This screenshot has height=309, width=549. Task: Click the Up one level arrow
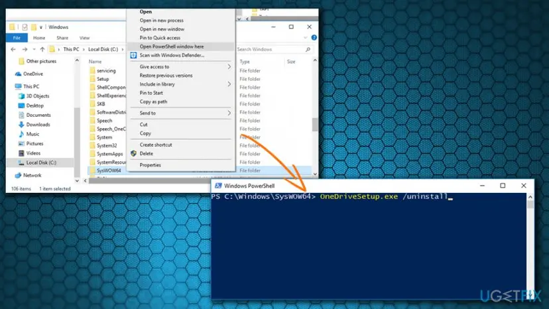click(42, 49)
